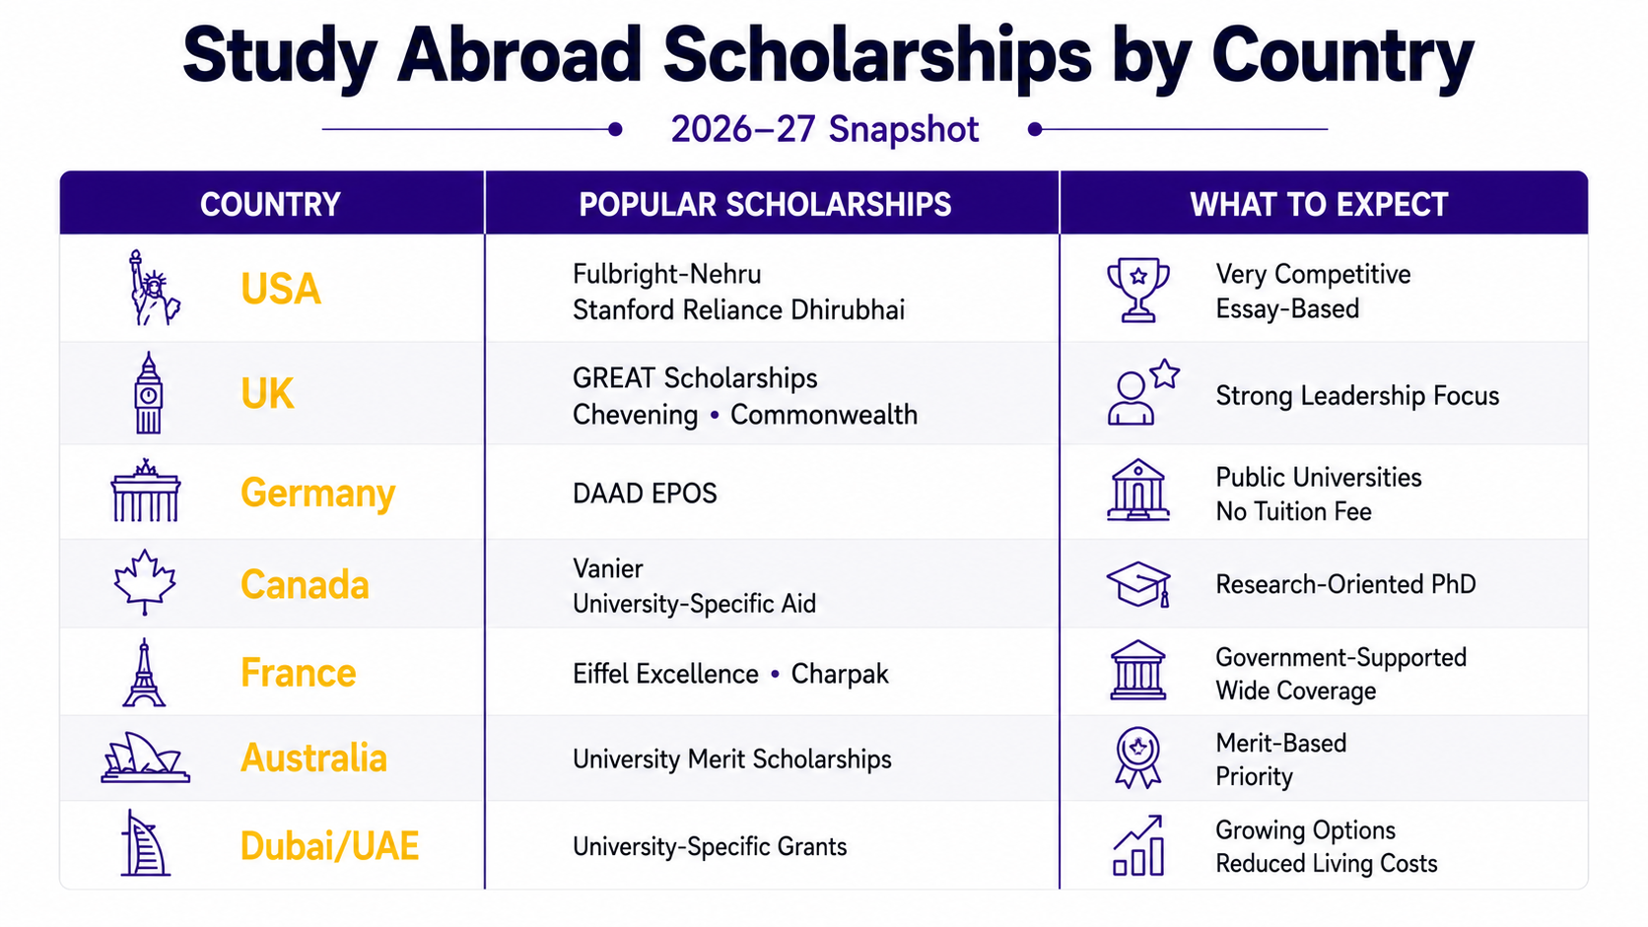
Task: Click the graduation cap icon
Action: click(1138, 584)
